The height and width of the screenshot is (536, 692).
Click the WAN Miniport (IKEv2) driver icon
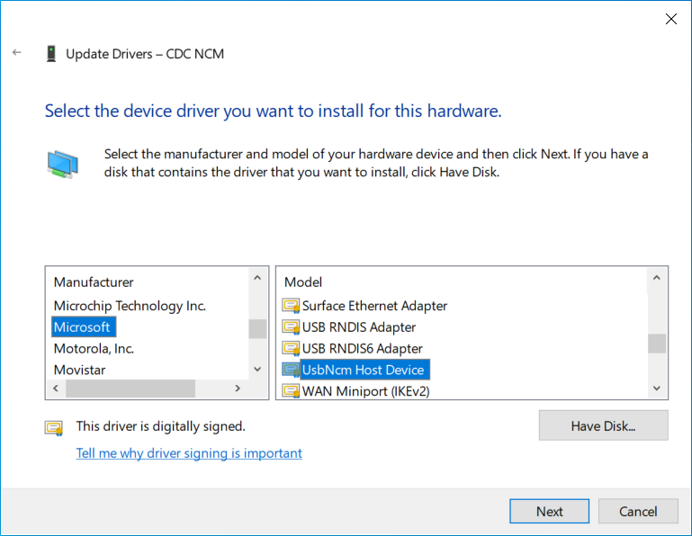coord(291,391)
